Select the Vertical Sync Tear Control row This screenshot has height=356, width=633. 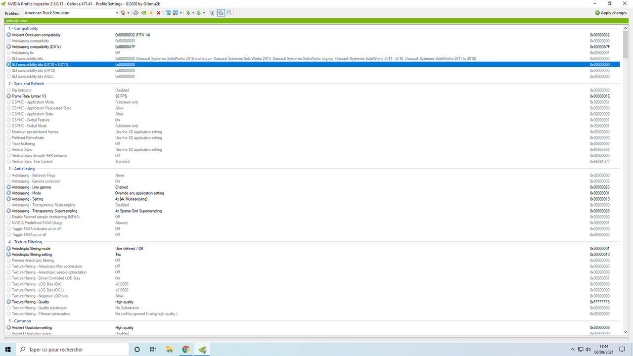313,162
